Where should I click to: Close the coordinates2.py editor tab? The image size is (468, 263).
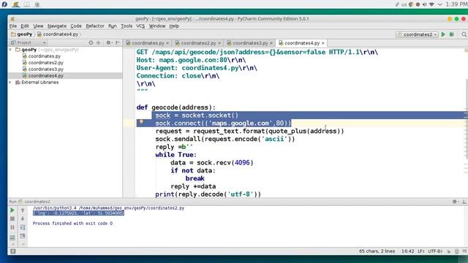click(219, 43)
